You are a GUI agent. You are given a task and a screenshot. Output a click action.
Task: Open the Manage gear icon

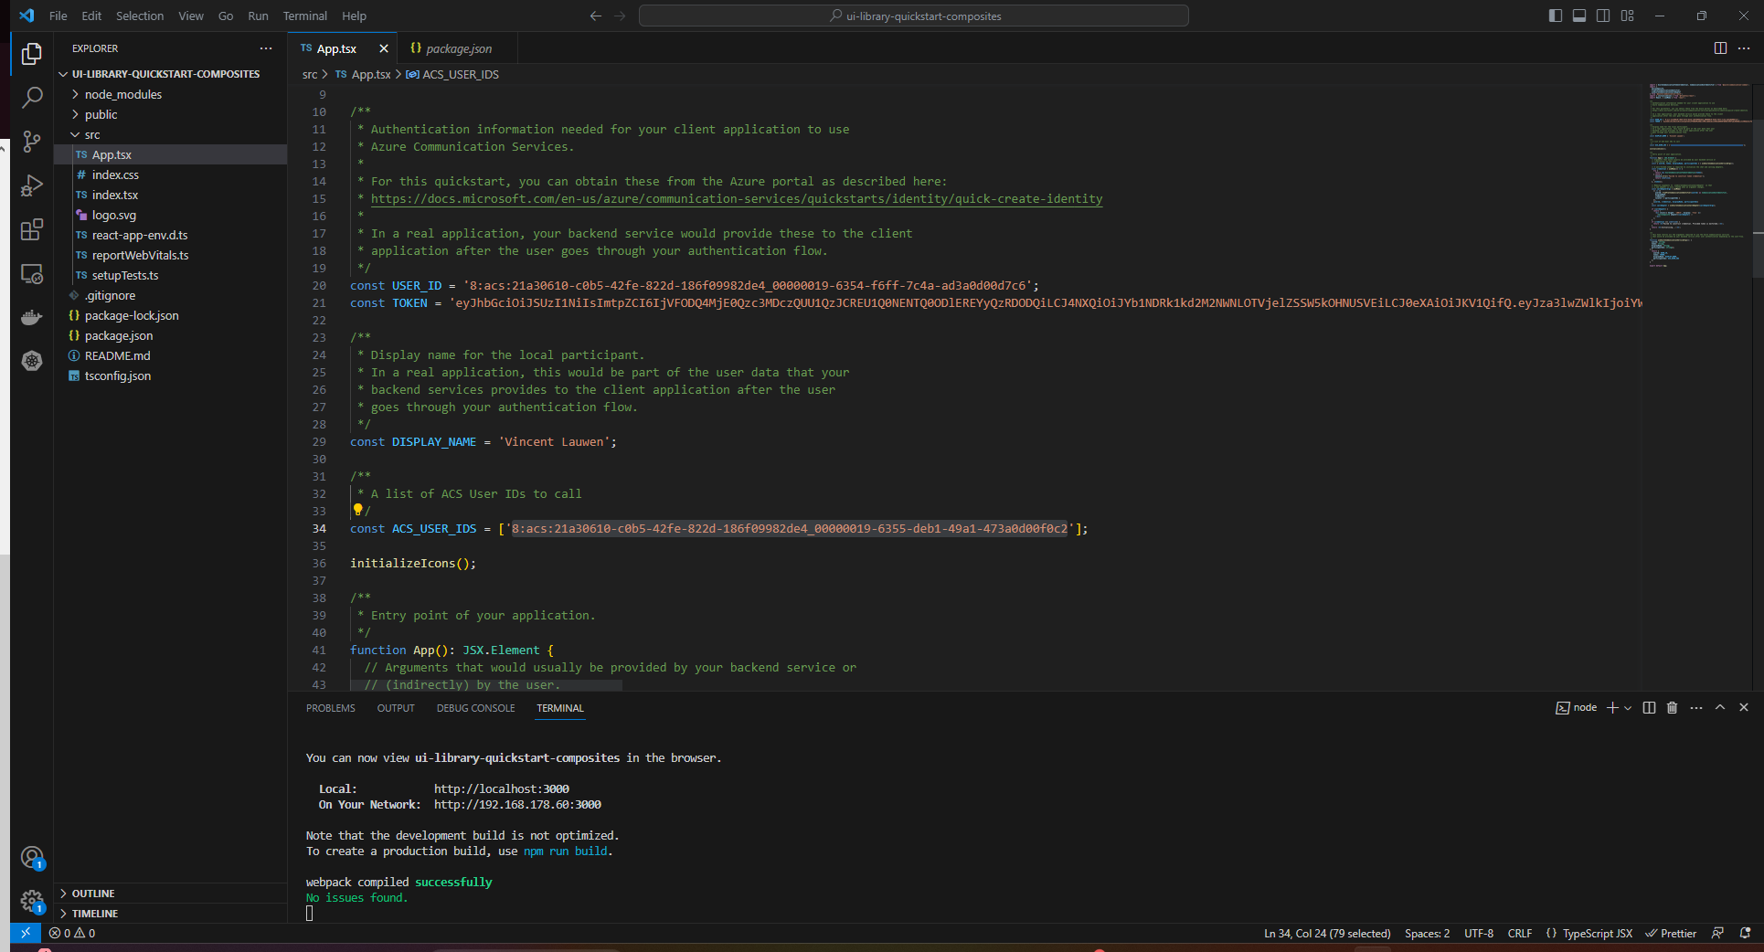coord(32,902)
